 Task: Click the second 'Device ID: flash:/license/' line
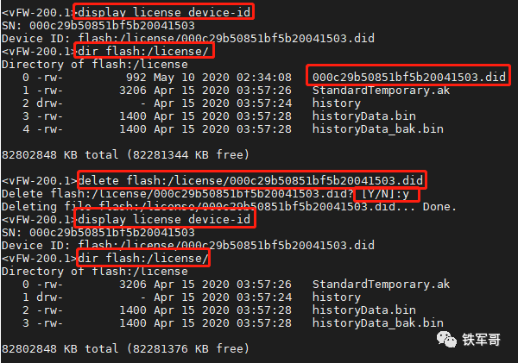pos(188,246)
